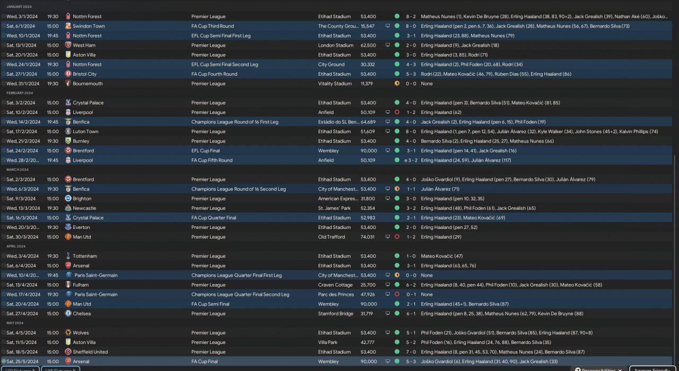This screenshot has width=679, height=371.
Task: Tick the selection circle for Wolves 4/5/2024 fixture
Action: click(4, 333)
